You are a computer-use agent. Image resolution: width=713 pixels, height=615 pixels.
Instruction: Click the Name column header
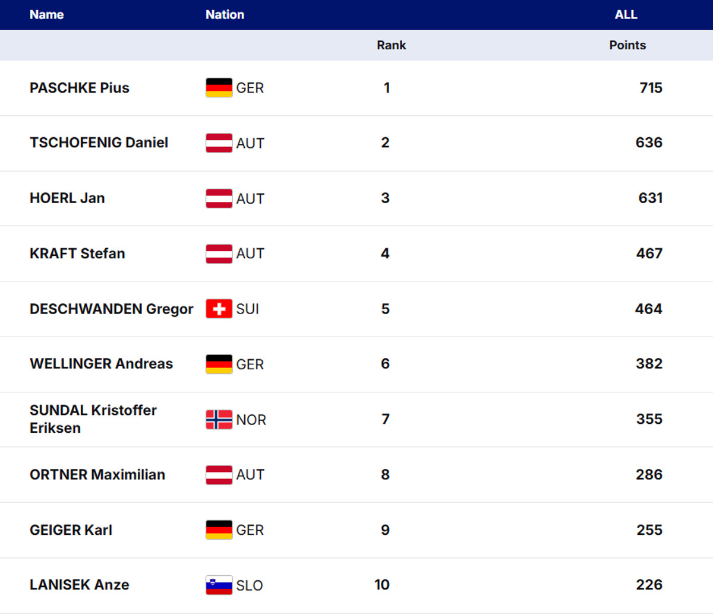click(46, 15)
